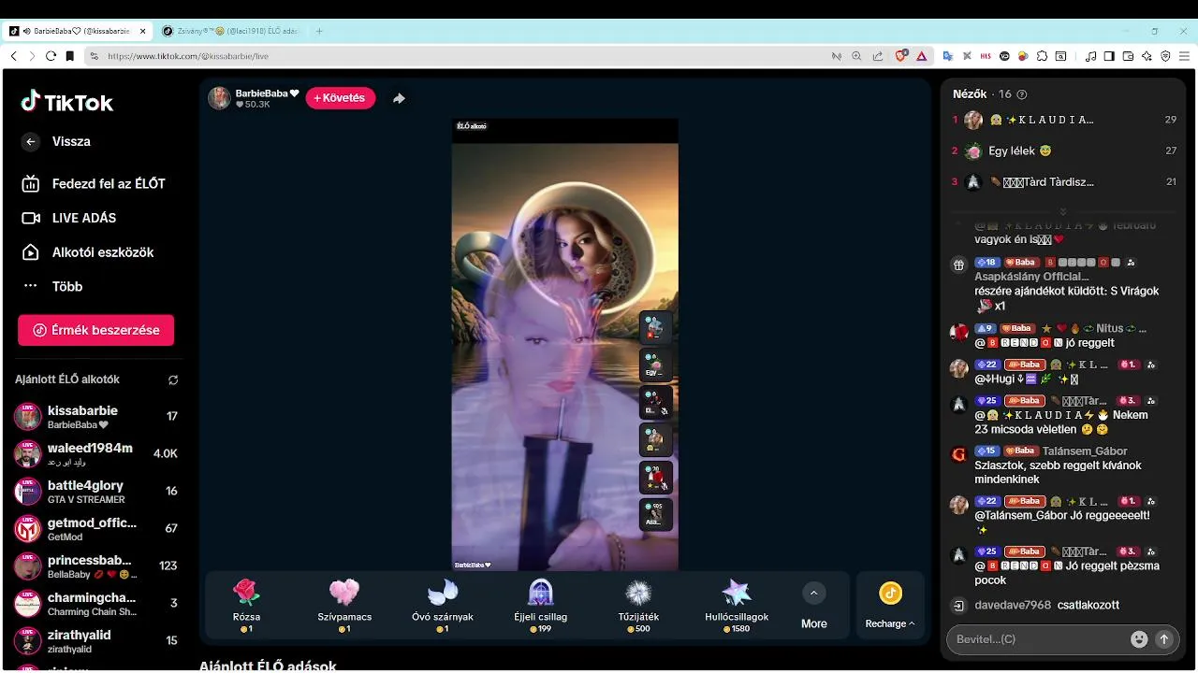Viewport: 1198px width, 673px height.
Task: Share the live stream via arrow icon
Action: tap(399, 98)
